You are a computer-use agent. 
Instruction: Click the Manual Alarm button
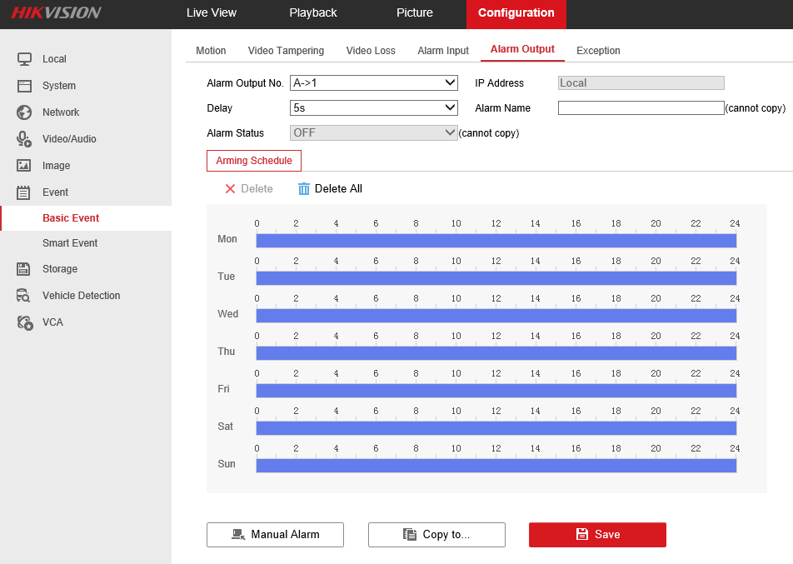[275, 535]
